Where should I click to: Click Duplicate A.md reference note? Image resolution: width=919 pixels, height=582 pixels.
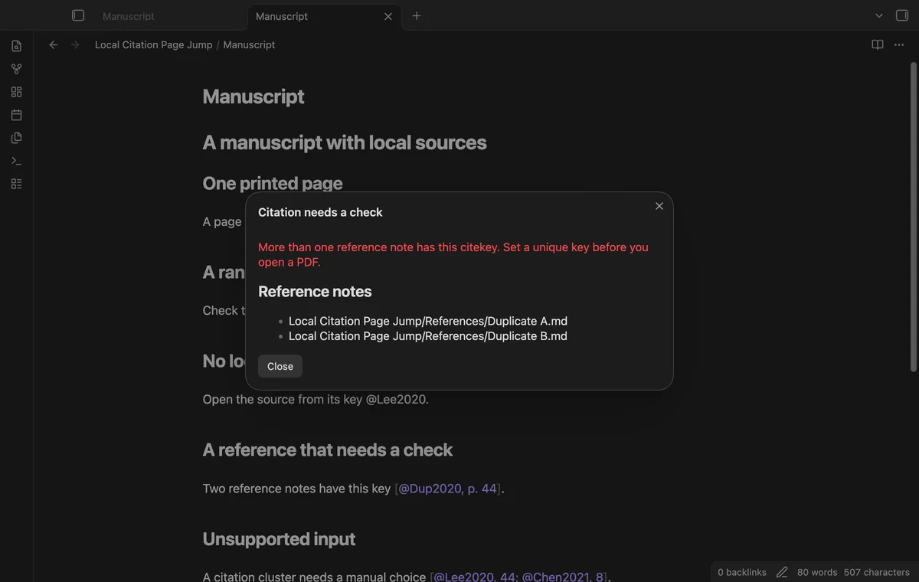(428, 321)
